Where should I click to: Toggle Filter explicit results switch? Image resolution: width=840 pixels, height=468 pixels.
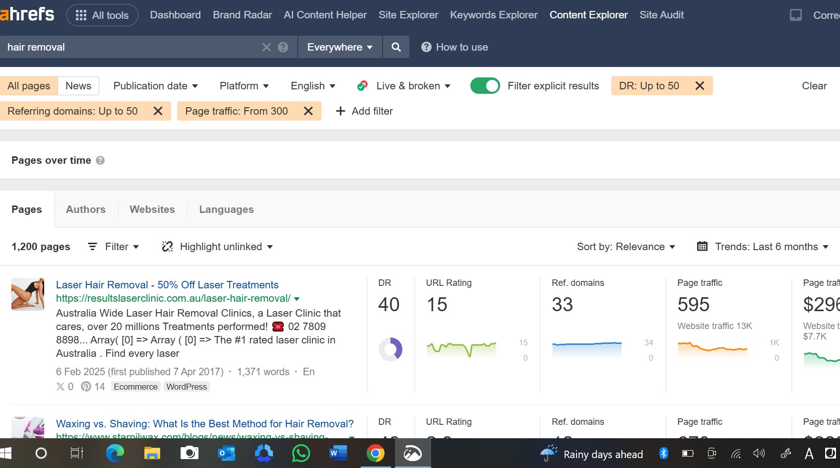[x=485, y=86]
